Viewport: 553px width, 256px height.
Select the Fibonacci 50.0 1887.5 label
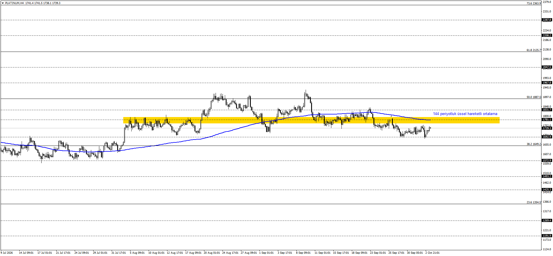(534, 97)
